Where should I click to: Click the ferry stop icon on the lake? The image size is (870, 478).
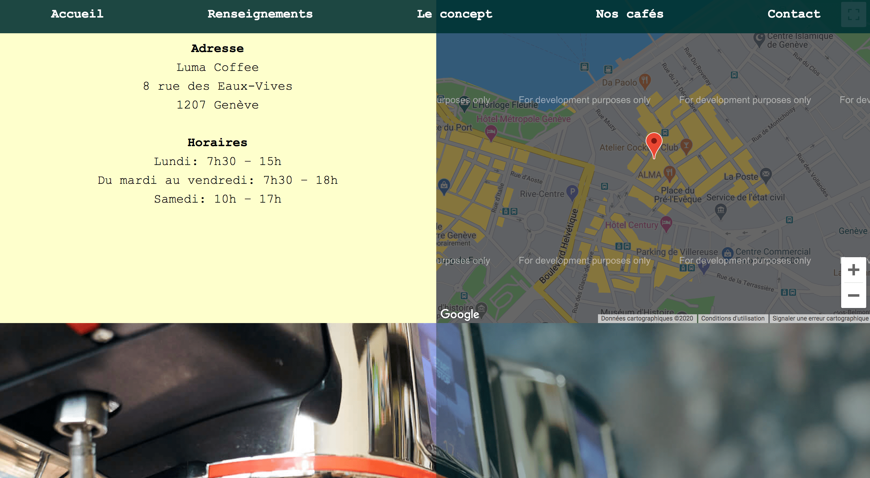584,66
